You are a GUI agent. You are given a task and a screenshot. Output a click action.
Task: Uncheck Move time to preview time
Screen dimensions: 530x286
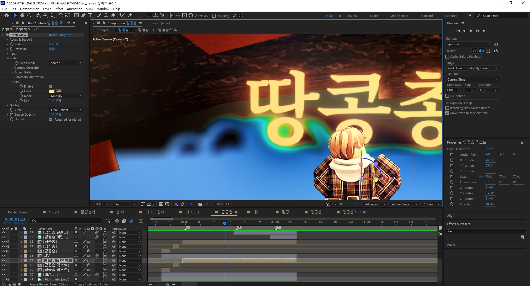pyautogui.click(x=447, y=113)
